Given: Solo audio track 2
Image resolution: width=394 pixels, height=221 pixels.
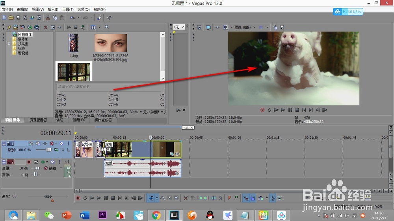Looking at the screenshot, I should (59, 162).
